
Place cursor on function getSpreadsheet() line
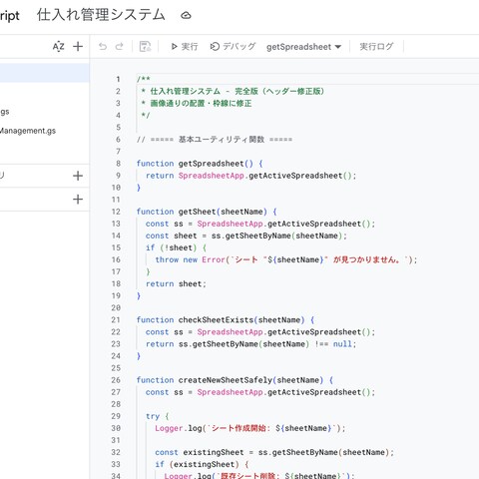200,164
